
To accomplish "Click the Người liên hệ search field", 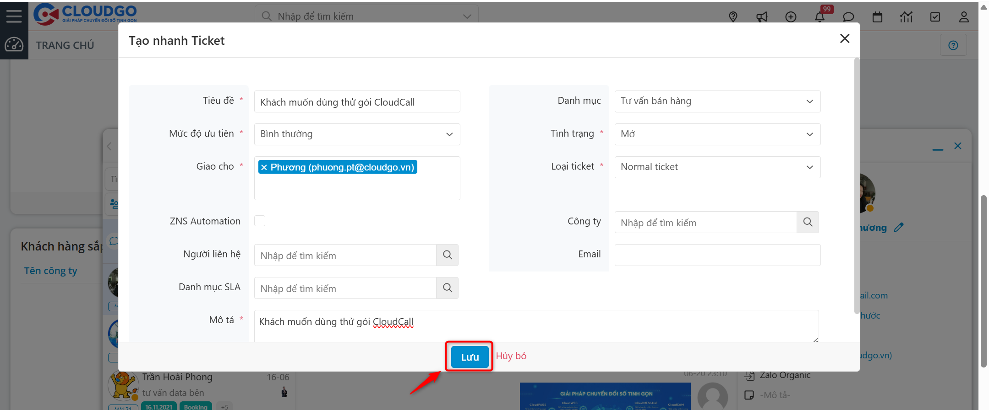I will (x=345, y=255).
